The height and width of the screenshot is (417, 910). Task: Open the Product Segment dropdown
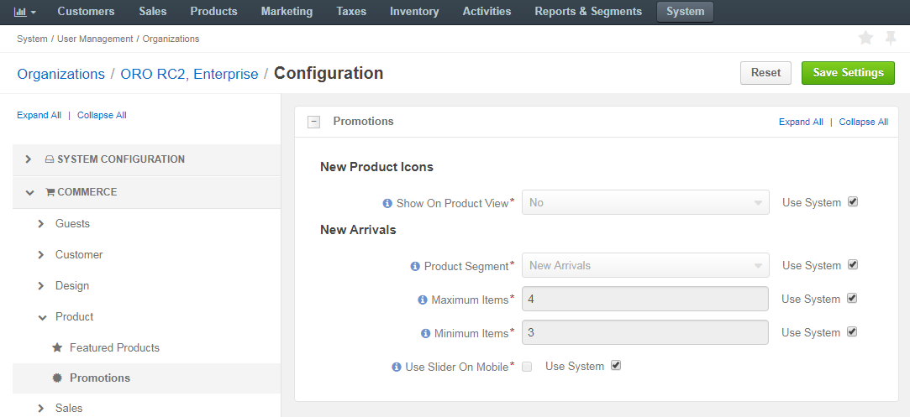point(645,265)
